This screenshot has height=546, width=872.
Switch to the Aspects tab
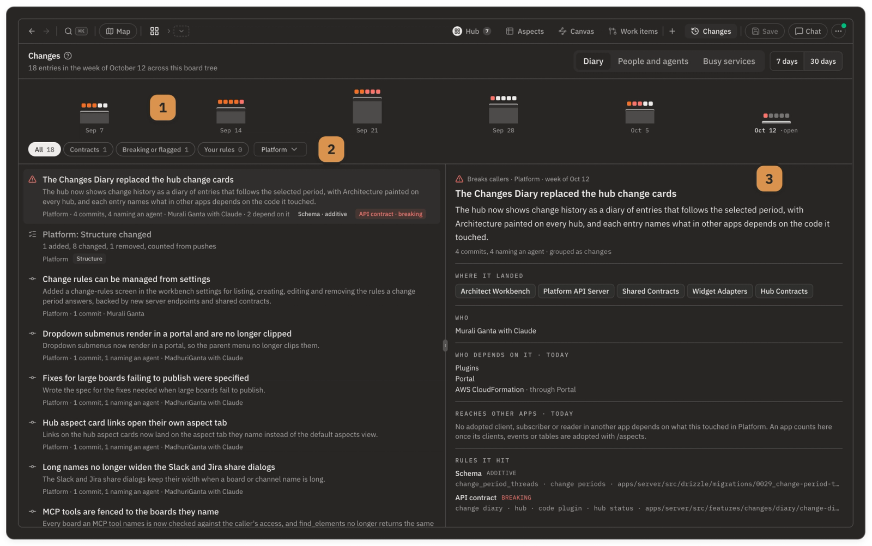click(x=525, y=31)
